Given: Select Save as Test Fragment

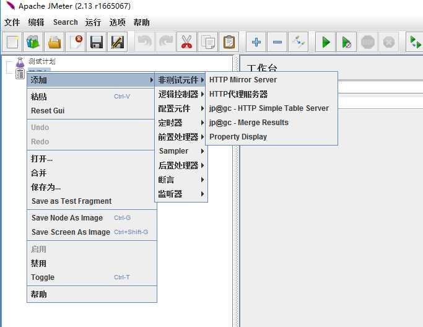Looking at the screenshot, I should [92, 201].
